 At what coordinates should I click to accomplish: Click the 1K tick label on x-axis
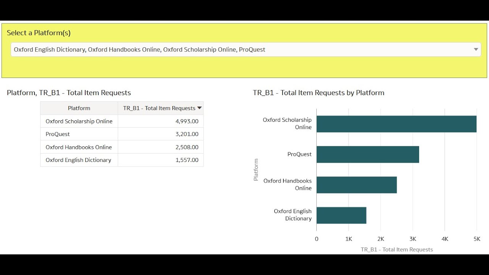point(348,239)
